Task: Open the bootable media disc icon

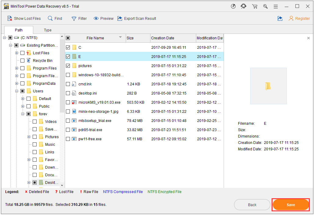Action: [x=233, y=6]
